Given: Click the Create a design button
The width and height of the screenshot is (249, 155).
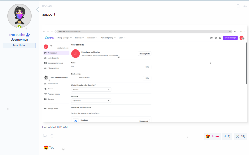Looking at the screenshot, I should click(x=230, y=38).
